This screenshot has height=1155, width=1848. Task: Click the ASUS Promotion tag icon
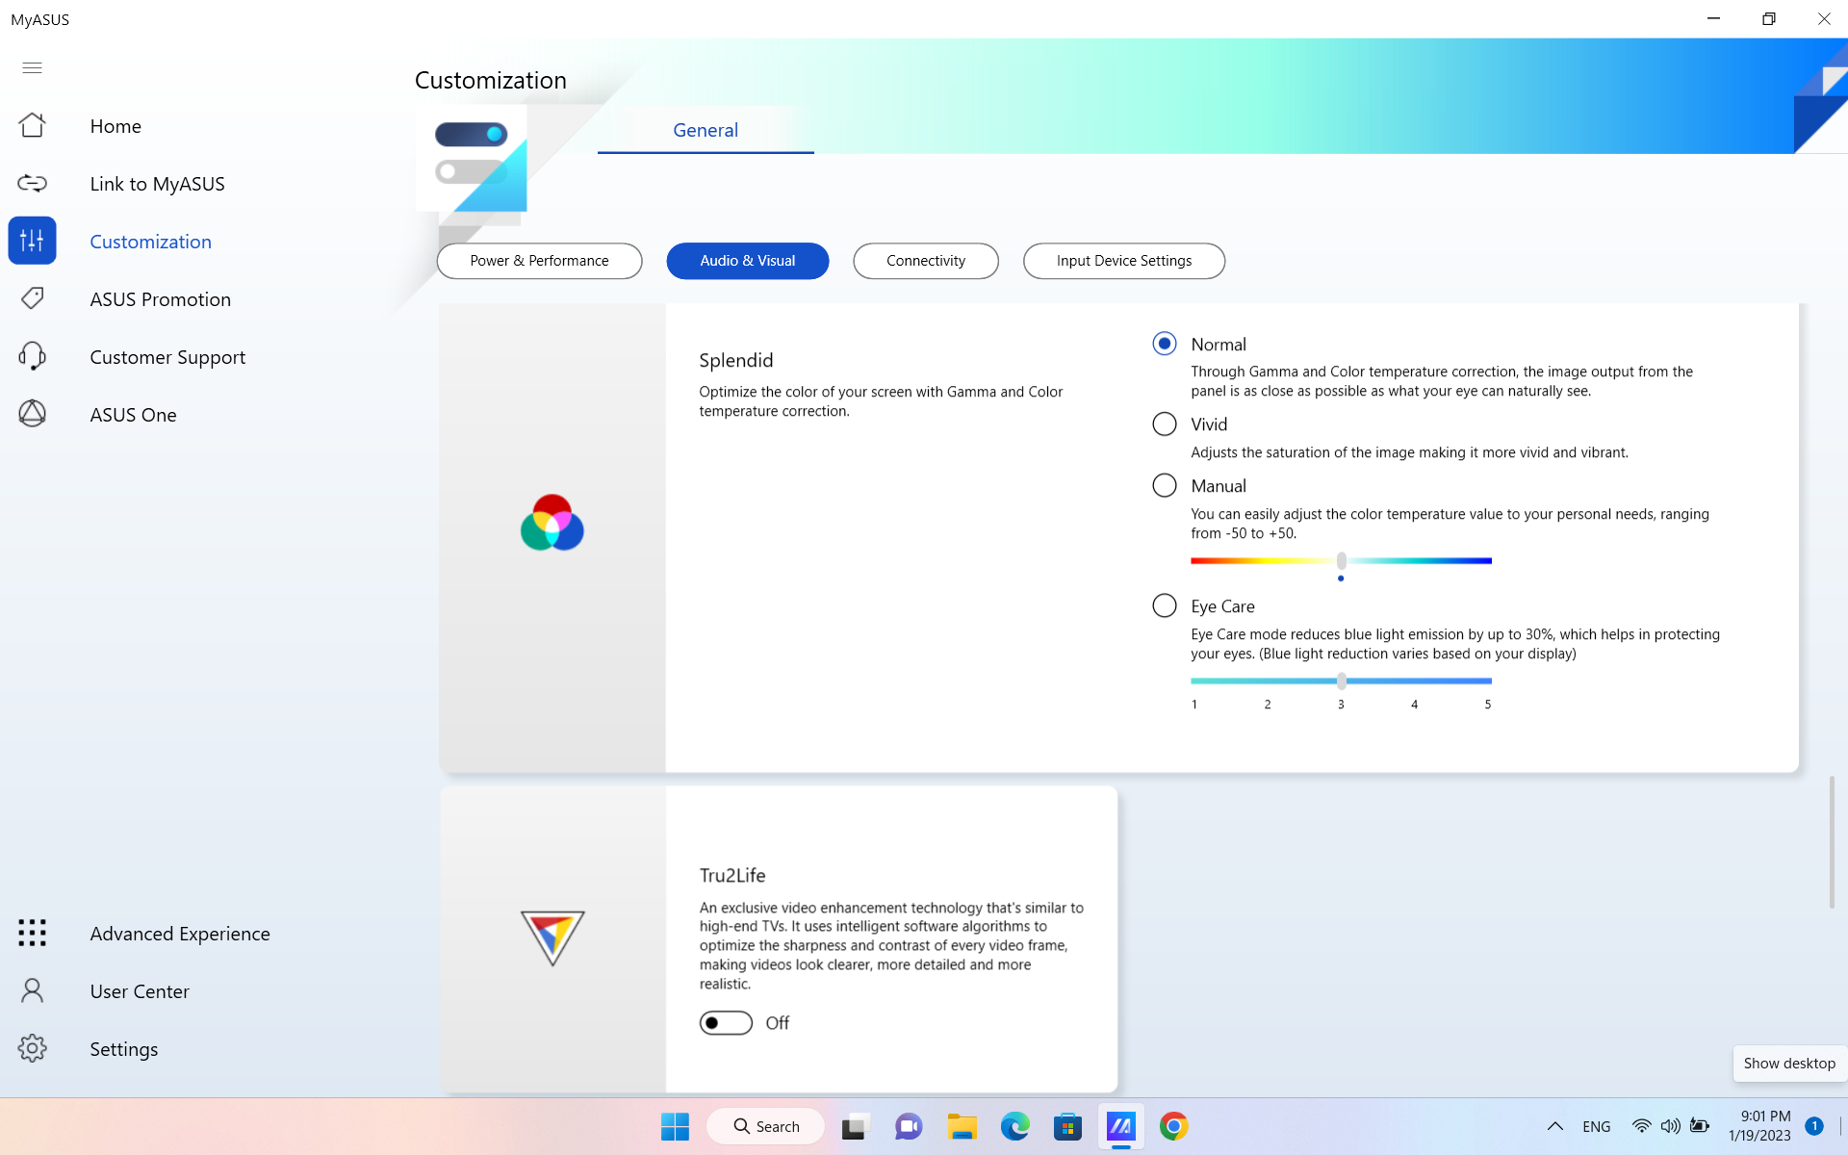pyautogui.click(x=32, y=298)
